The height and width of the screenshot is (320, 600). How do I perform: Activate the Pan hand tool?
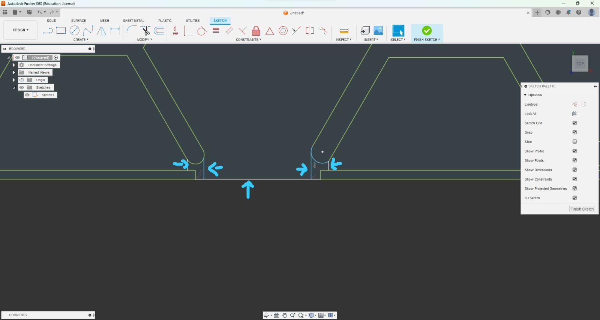(x=285, y=316)
